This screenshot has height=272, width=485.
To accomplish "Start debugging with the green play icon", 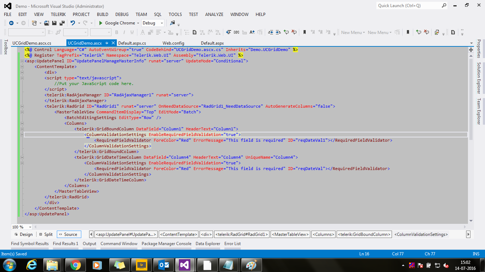I will 101,23.
